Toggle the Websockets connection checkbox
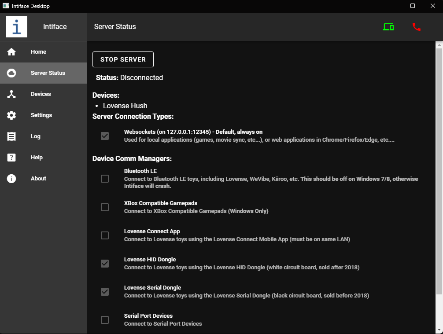The height and width of the screenshot is (334, 443). tap(105, 136)
